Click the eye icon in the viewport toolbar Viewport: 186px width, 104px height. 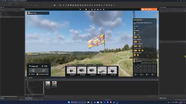(98, 9)
